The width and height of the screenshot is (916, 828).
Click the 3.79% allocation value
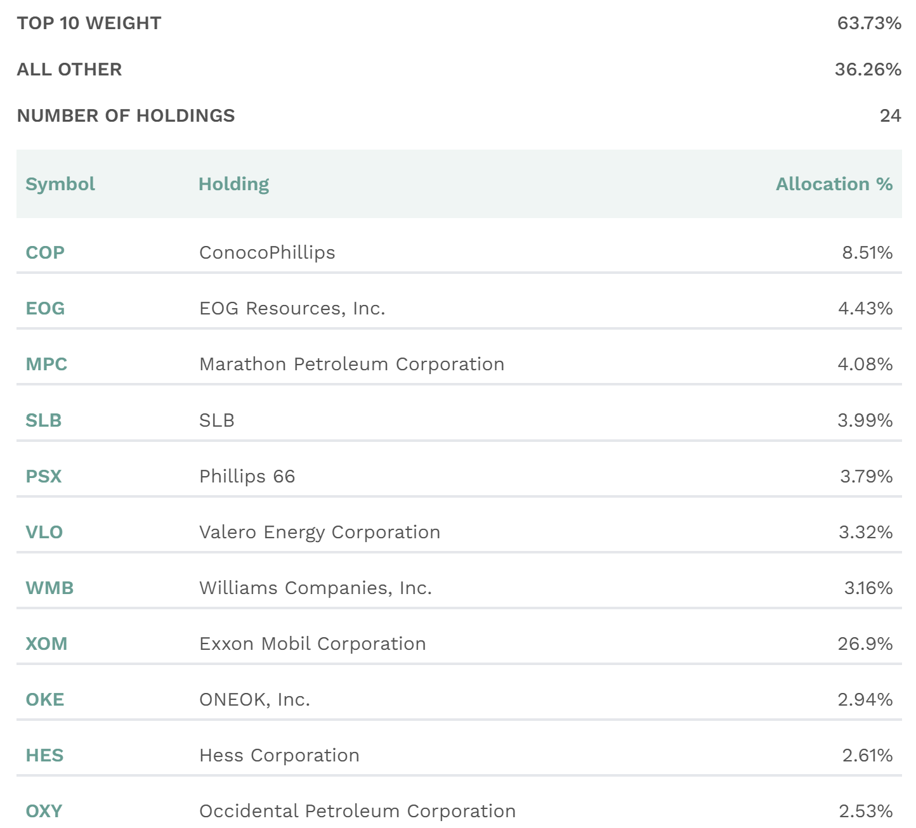click(x=867, y=476)
